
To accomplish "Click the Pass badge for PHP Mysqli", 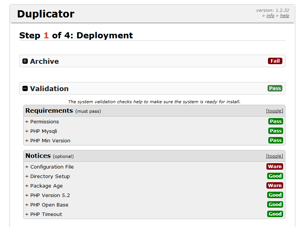I will tap(276, 131).
